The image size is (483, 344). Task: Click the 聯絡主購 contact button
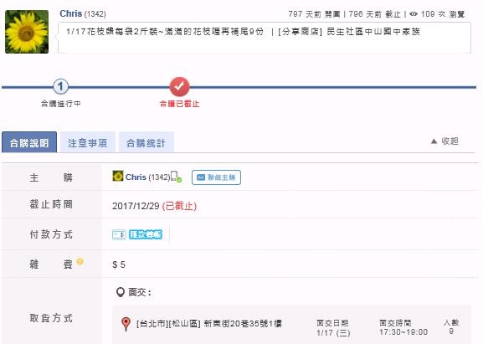(x=216, y=177)
